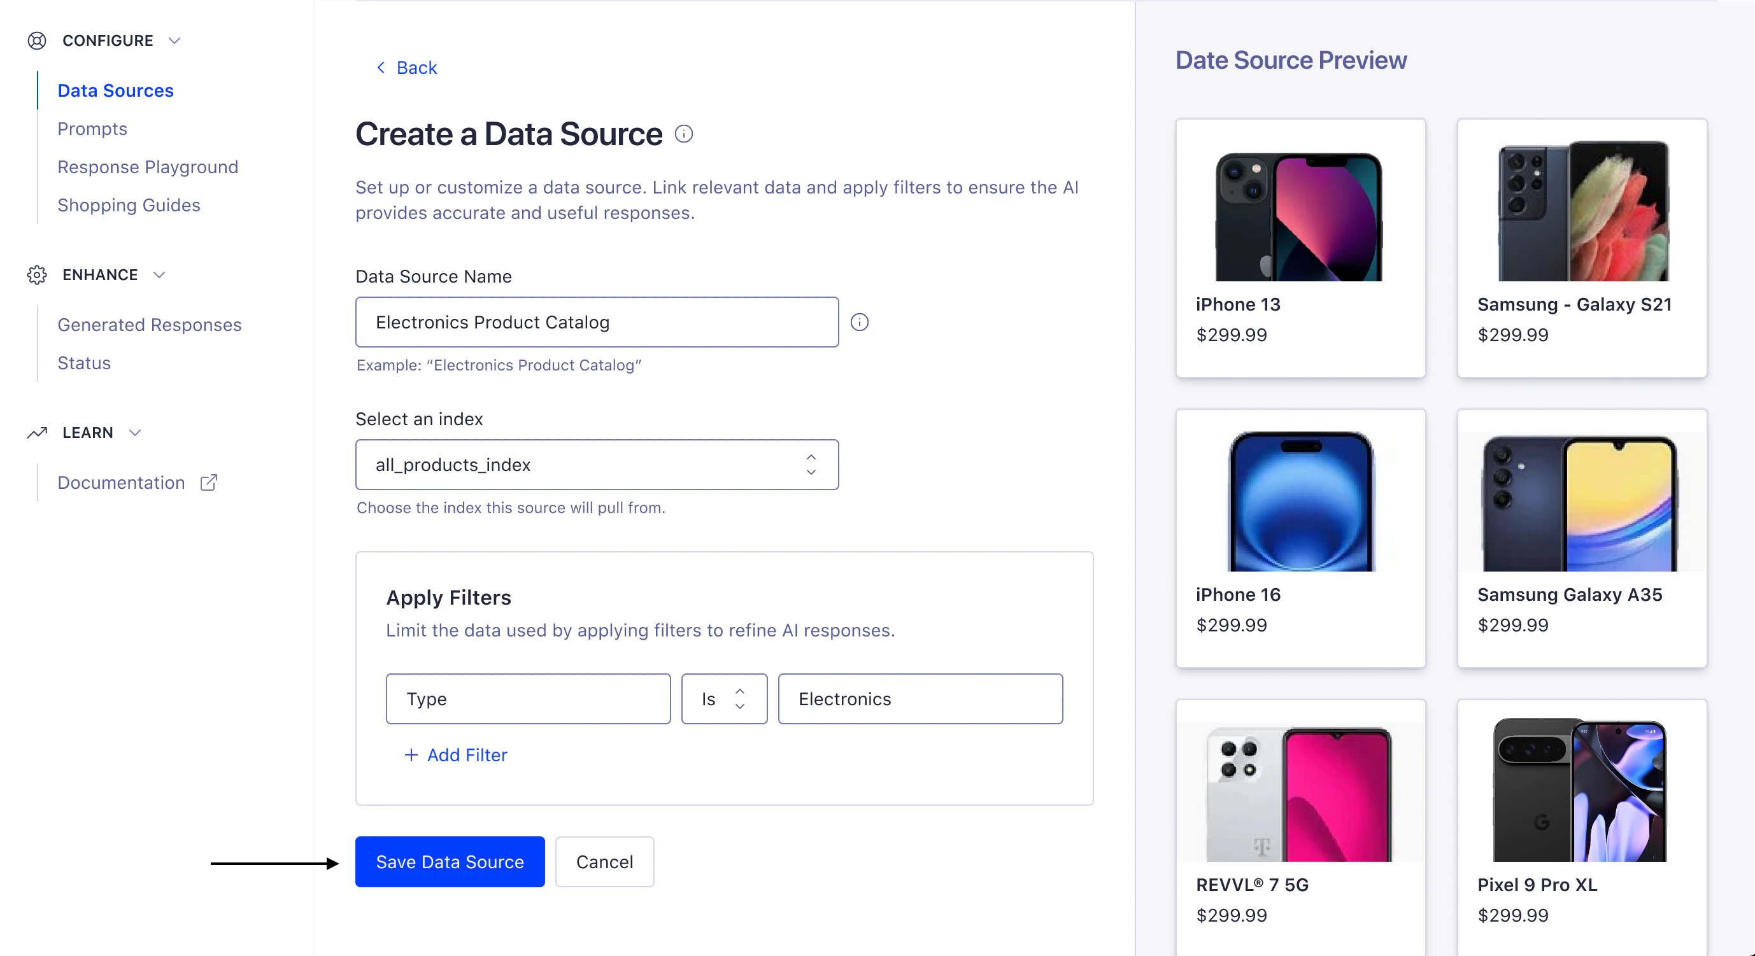This screenshot has height=956, width=1755.
Task: Go to Prompts in sidebar
Action: (x=92, y=129)
